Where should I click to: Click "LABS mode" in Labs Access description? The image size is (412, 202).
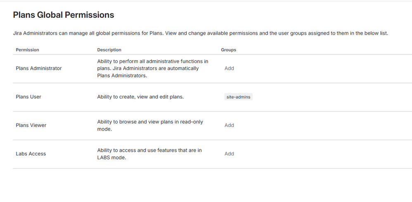point(111,157)
